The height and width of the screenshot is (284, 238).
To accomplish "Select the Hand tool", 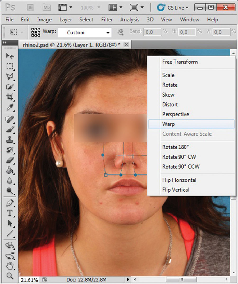I will click(10, 265).
